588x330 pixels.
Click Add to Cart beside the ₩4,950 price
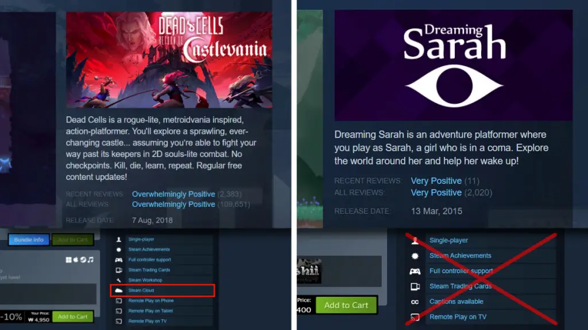(73, 316)
